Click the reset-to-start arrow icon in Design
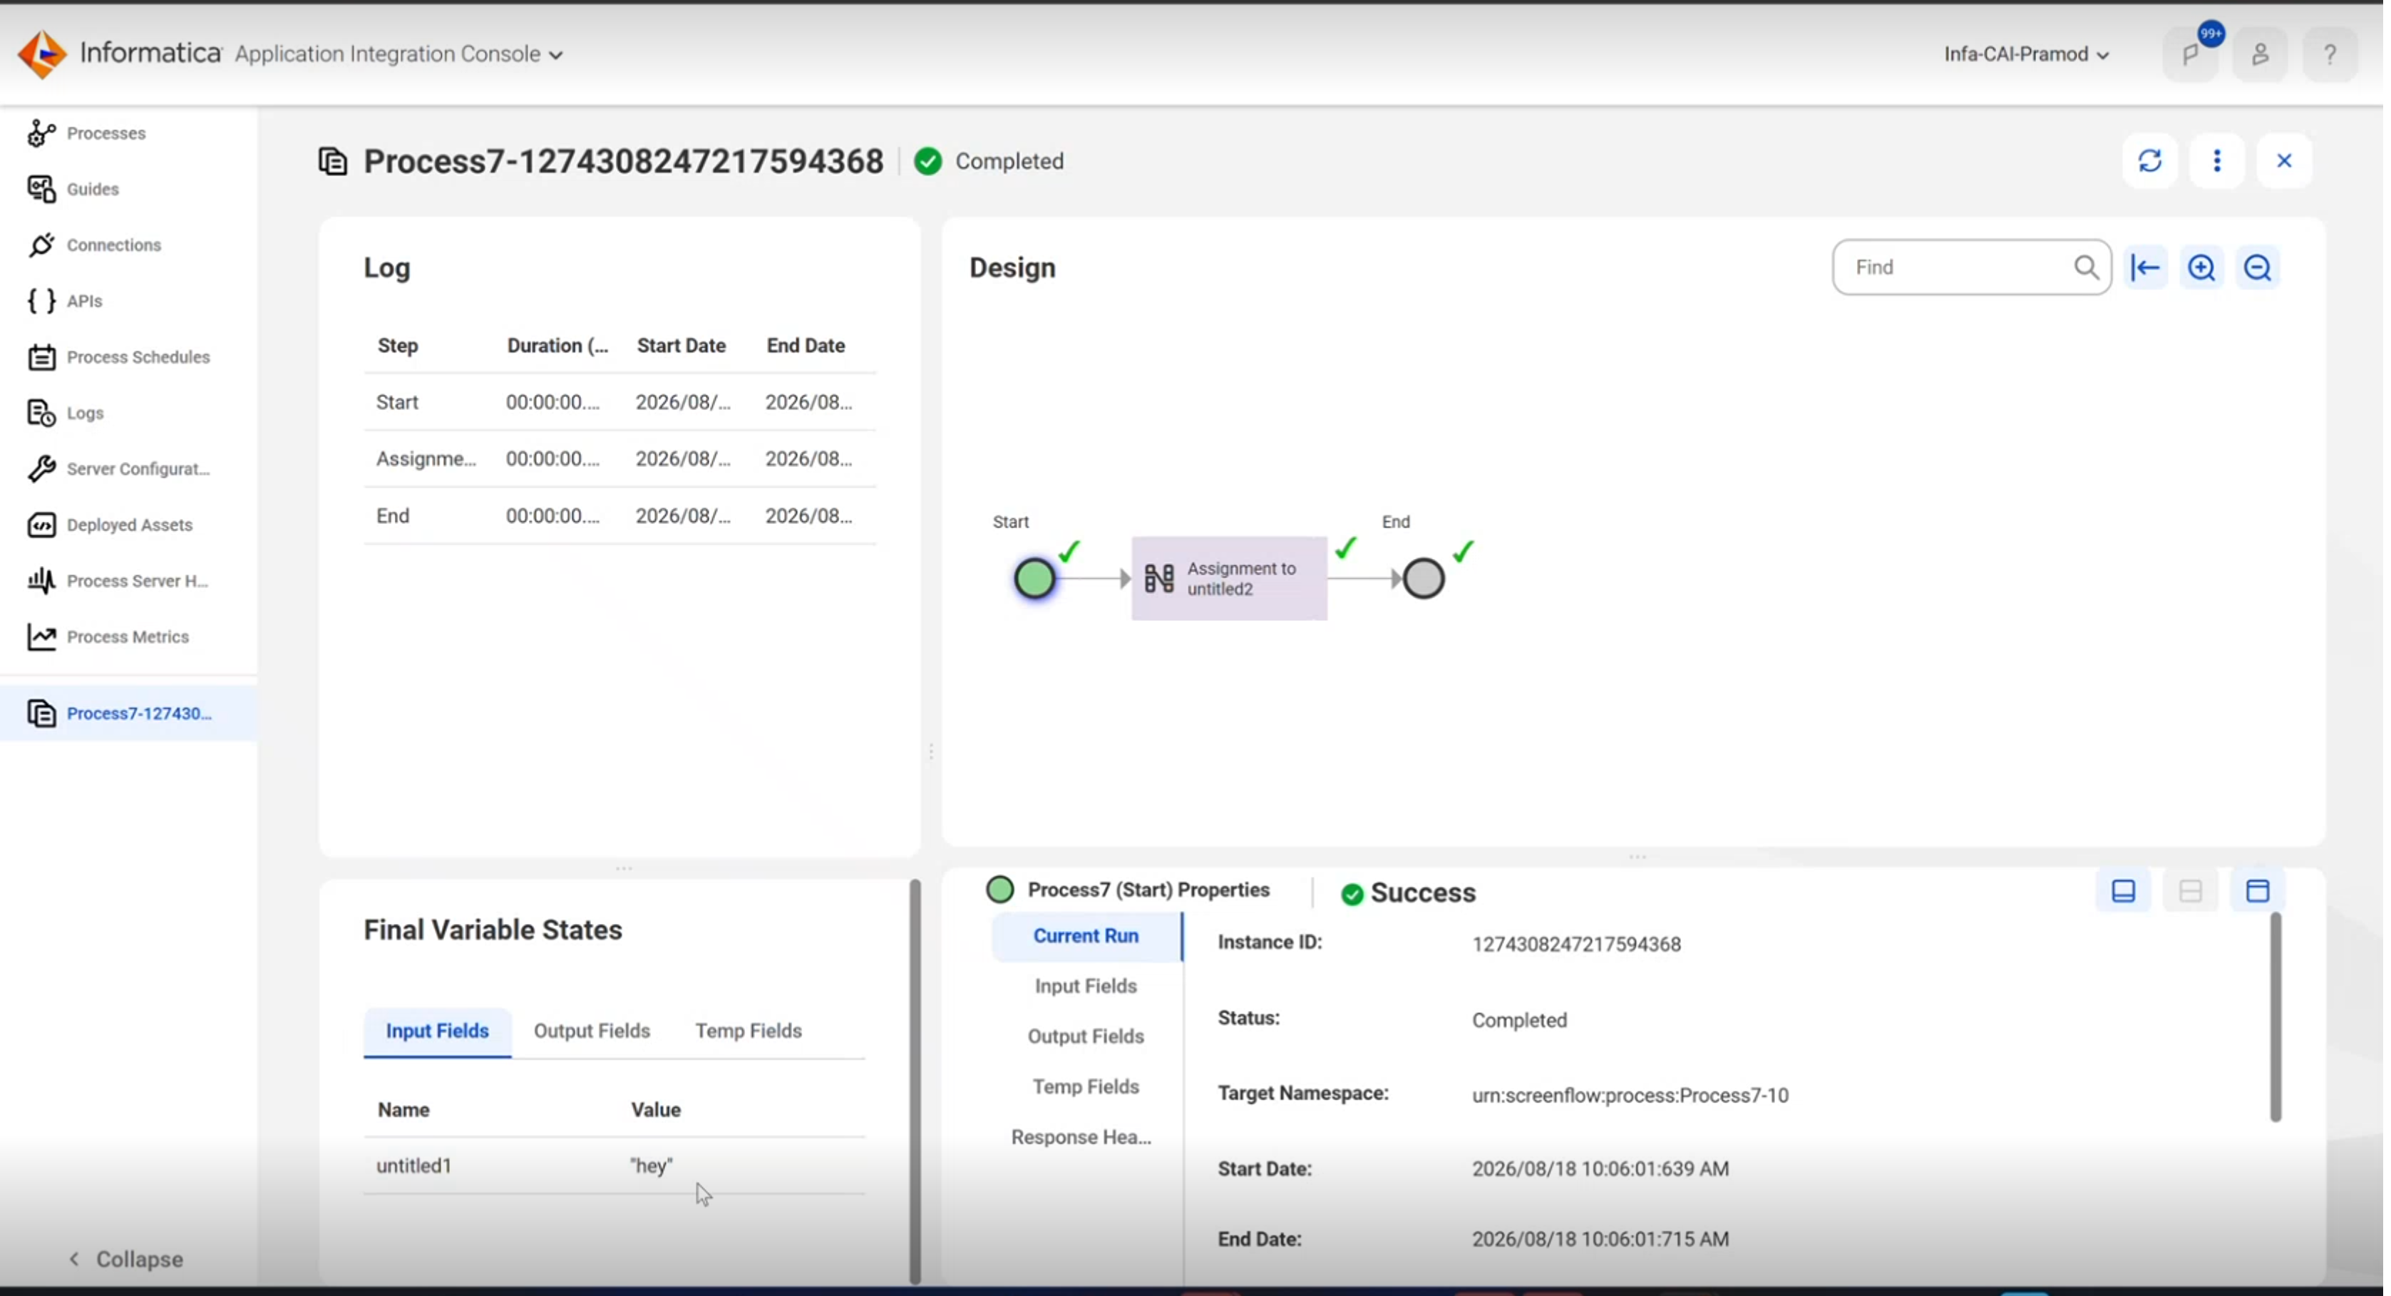 [x=2145, y=267]
